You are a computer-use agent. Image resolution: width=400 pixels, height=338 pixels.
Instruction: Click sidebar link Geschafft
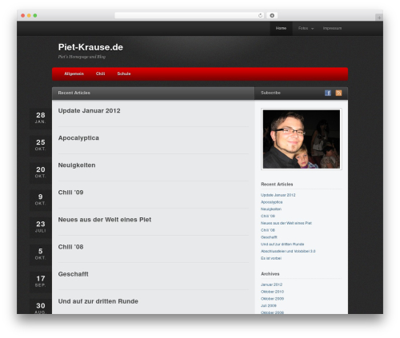tap(269, 237)
